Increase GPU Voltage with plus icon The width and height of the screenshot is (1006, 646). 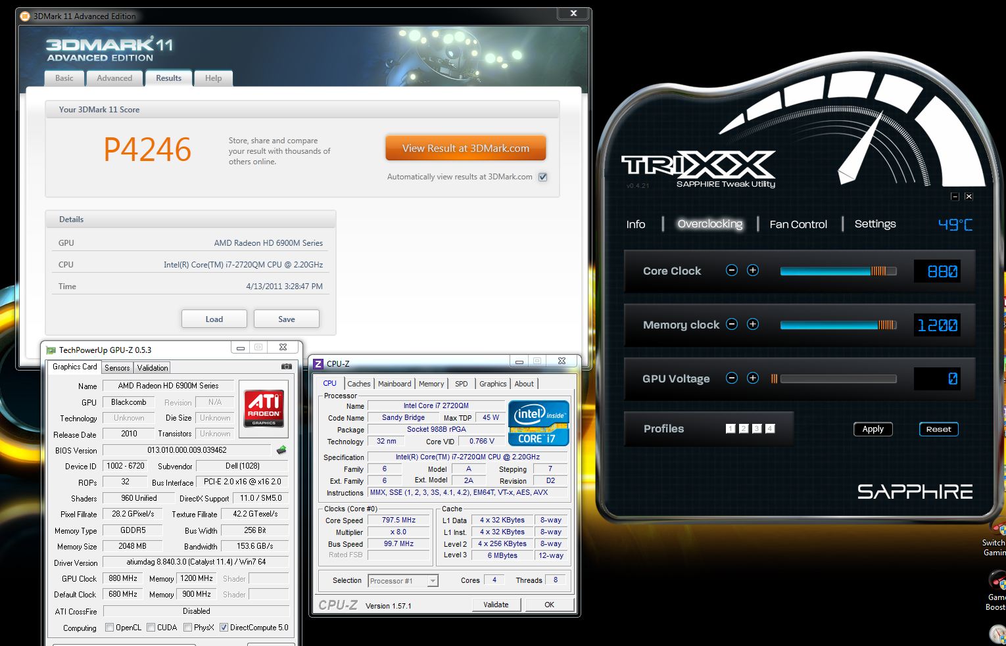753,378
